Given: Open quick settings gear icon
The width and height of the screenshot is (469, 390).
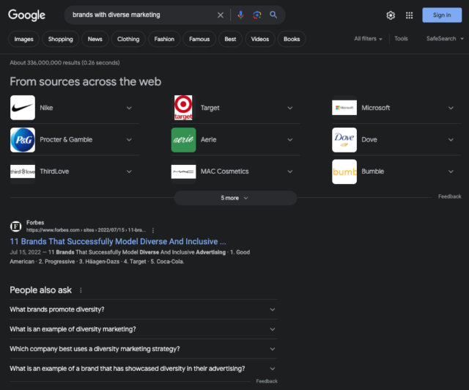Looking at the screenshot, I should click(391, 15).
